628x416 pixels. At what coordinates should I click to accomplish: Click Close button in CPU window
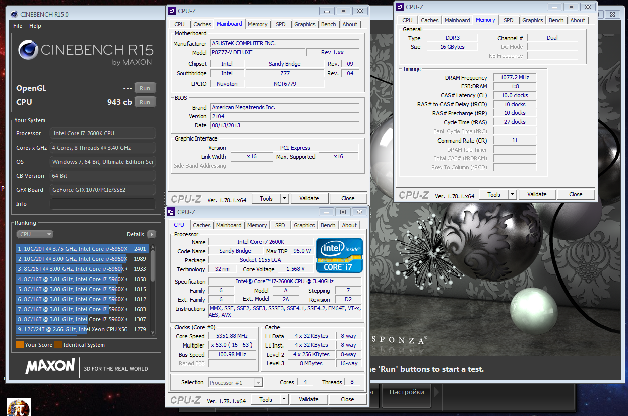[347, 399]
